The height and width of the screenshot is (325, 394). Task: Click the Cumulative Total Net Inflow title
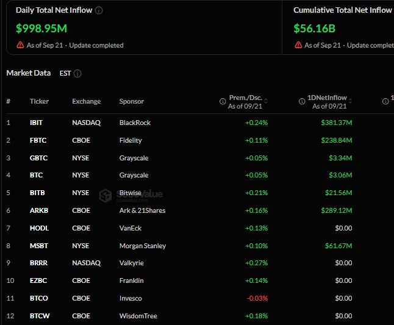tap(343, 10)
